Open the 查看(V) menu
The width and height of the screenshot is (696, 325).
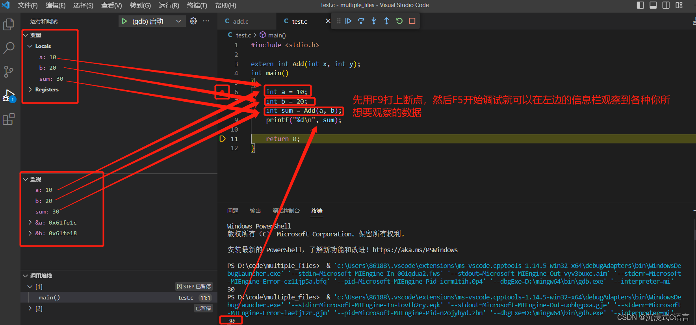(111, 5)
